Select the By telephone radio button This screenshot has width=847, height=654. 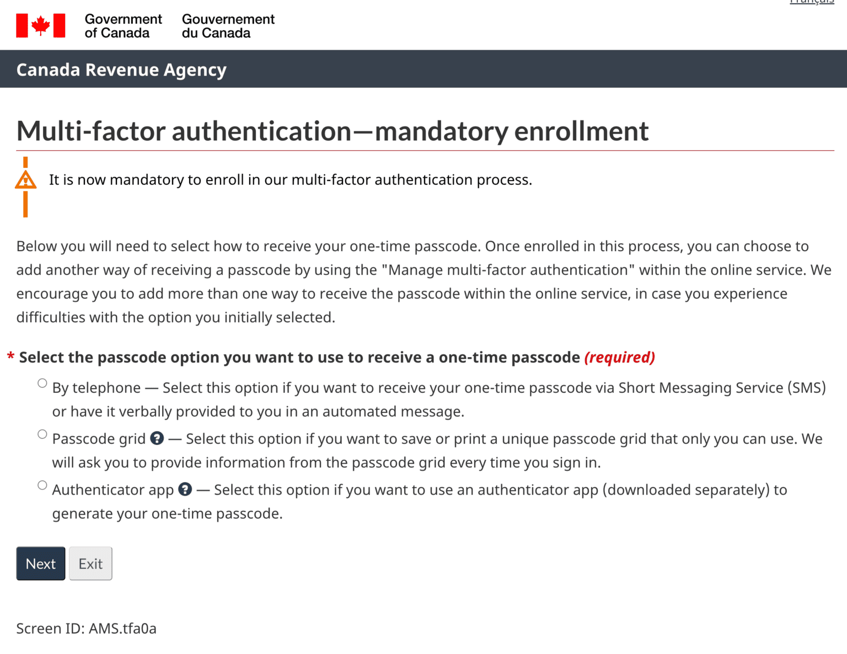[42, 384]
